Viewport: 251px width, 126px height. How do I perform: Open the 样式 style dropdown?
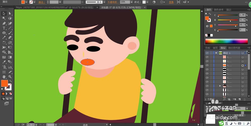[x=147, y=2]
